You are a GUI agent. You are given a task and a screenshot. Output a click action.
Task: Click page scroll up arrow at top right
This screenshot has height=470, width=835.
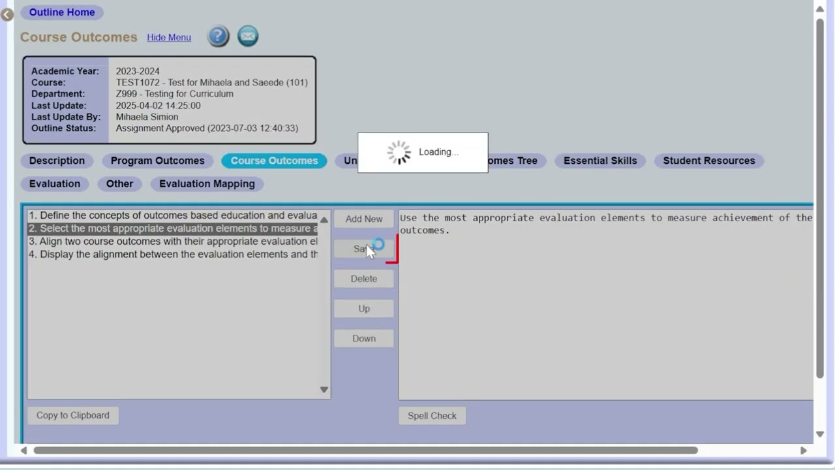[820, 8]
